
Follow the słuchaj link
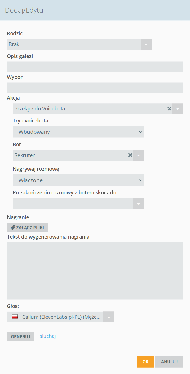pos(48,336)
